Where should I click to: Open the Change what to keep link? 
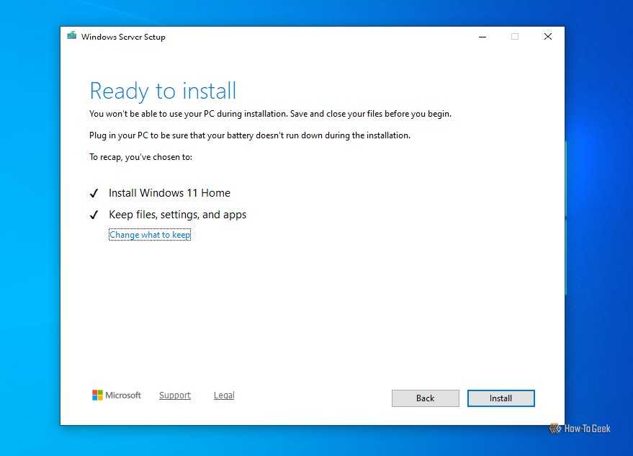click(149, 234)
